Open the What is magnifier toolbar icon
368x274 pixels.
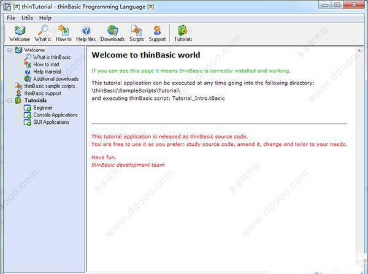click(43, 30)
